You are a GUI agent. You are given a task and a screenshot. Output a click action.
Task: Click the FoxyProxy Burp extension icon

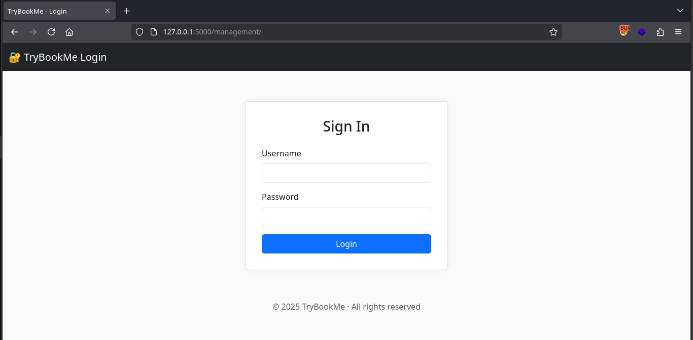pos(624,31)
